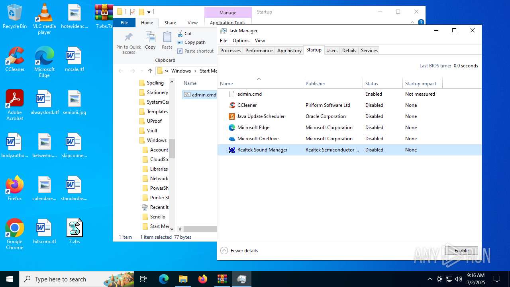Switch to Explorer's View ribbon tab

[192, 23]
